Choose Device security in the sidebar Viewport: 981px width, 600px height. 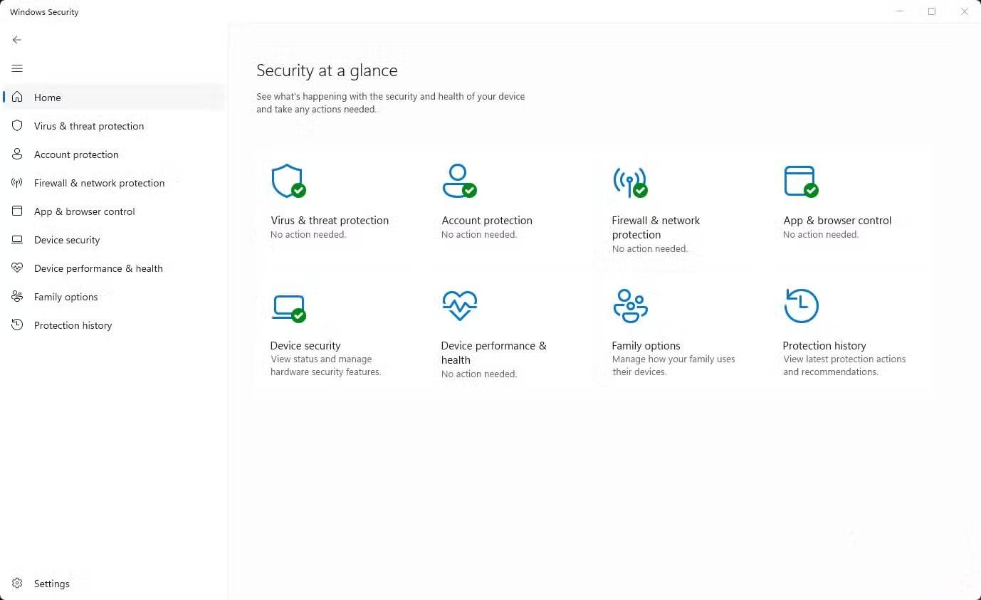(114, 239)
